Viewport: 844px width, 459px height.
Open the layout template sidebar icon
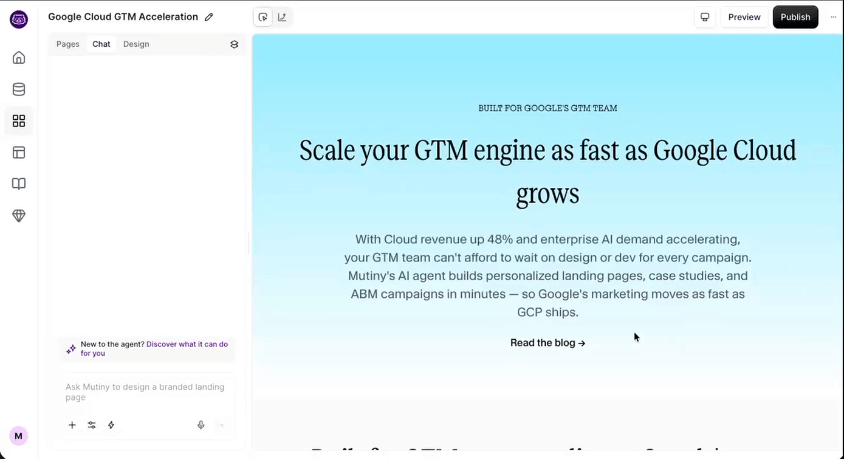(x=19, y=153)
